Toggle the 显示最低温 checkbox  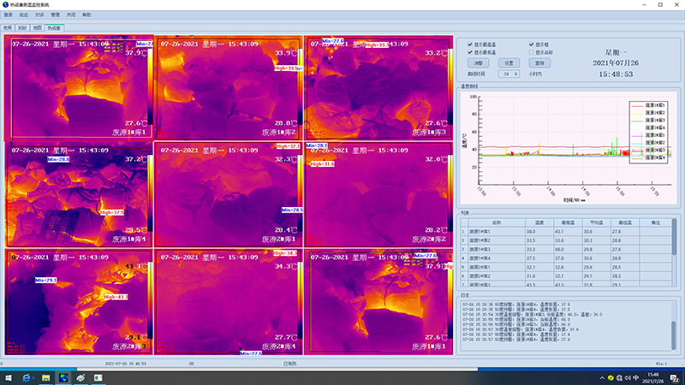469,52
